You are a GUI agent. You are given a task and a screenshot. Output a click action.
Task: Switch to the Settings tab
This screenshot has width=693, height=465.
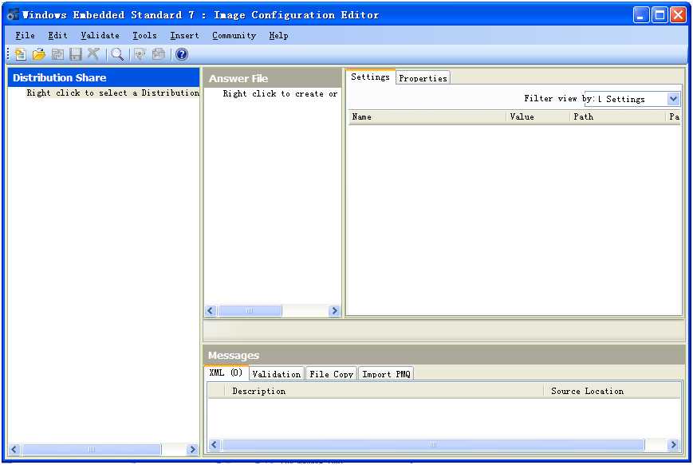pyautogui.click(x=370, y=77)
